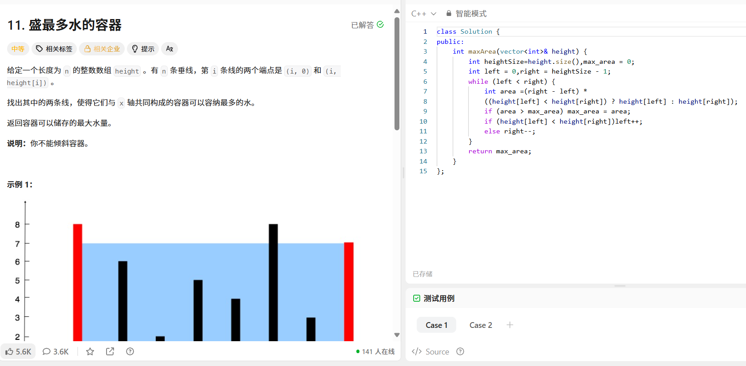Toggle the translate Aa language button
Screen dimensions: 746x366
pos(170,49)
